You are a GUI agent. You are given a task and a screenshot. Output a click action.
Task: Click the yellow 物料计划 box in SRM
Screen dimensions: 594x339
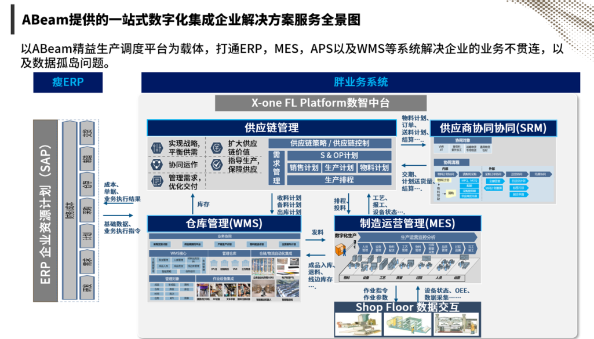[443, 180]
